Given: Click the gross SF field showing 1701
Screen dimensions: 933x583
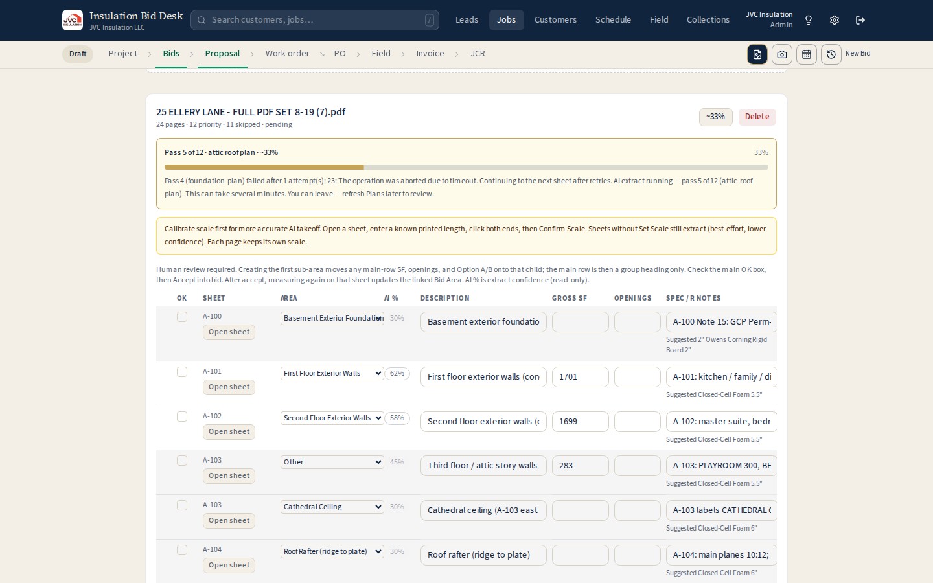Looking at the screenshot, I should coord(581,377).
